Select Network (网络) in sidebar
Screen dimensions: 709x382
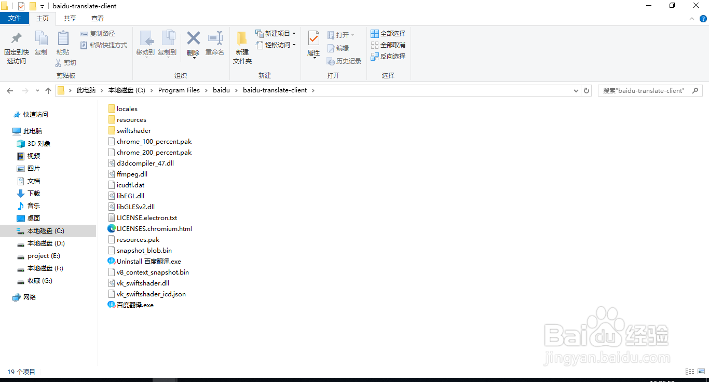[x=24, y=297]
